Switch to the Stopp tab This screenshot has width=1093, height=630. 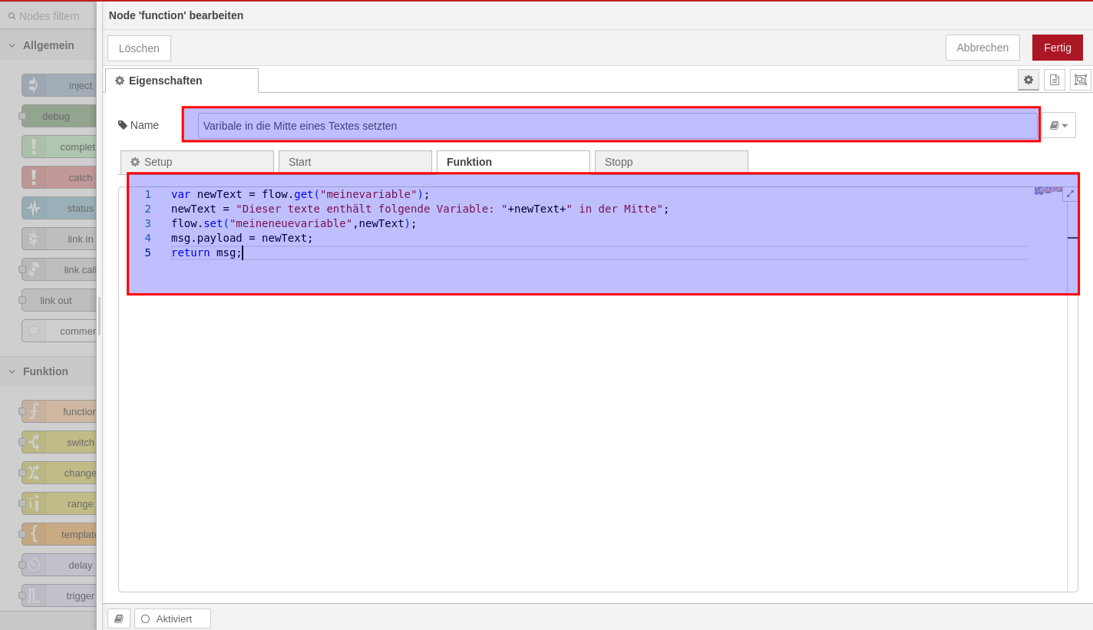pos(671,162)
